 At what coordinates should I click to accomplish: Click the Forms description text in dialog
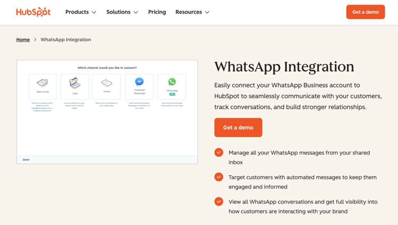pyautogui.click(x=106, y=104)
